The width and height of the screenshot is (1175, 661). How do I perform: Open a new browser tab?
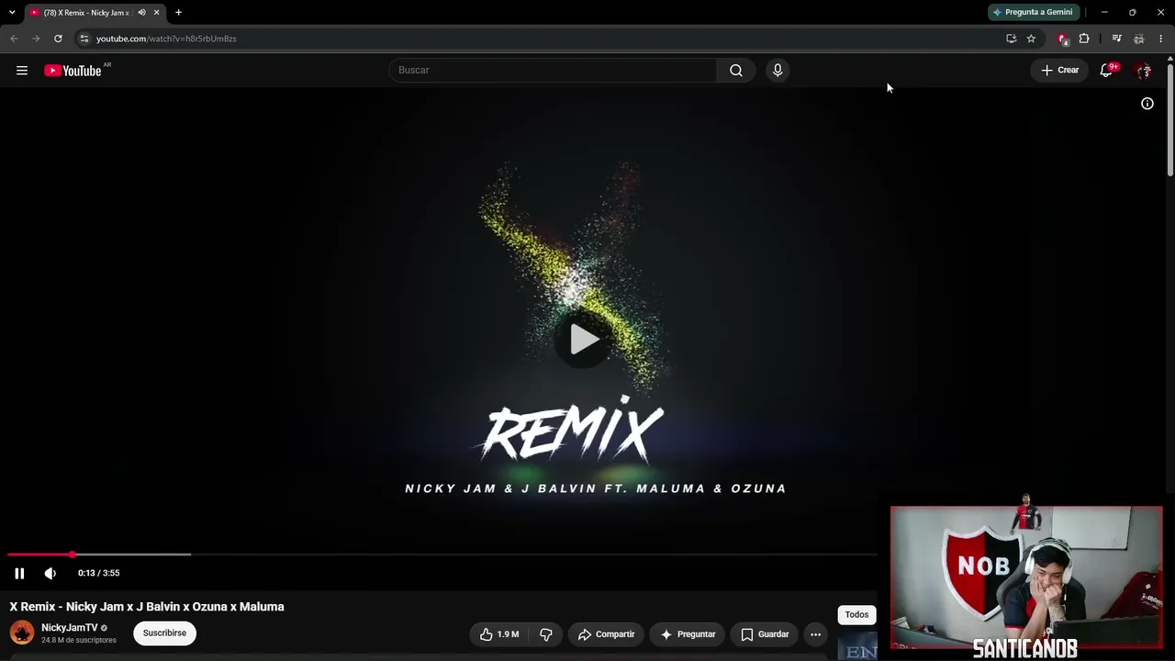point(179,13)
